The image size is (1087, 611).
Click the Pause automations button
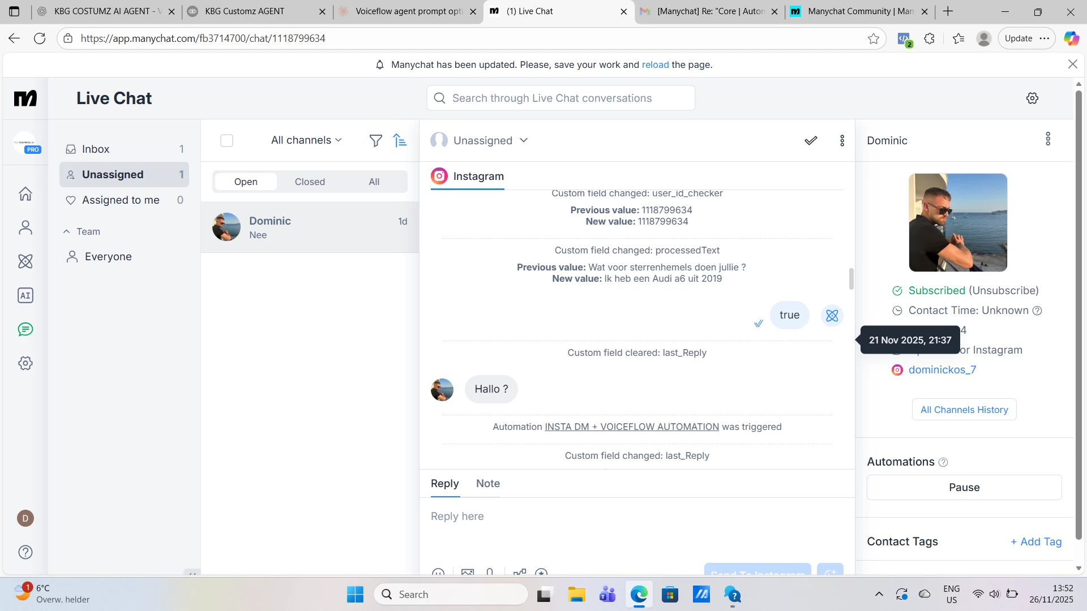(x=964, y=488)
